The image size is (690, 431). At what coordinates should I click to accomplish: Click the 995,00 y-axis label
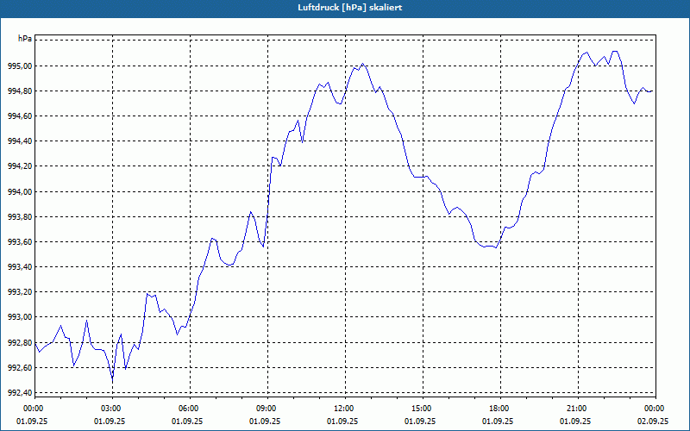click(20, 66)
